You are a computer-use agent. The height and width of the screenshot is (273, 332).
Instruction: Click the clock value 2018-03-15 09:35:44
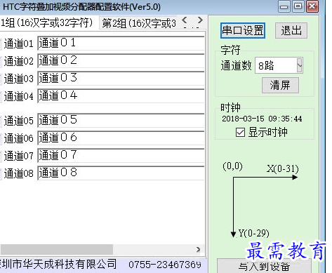click(262, 119)
